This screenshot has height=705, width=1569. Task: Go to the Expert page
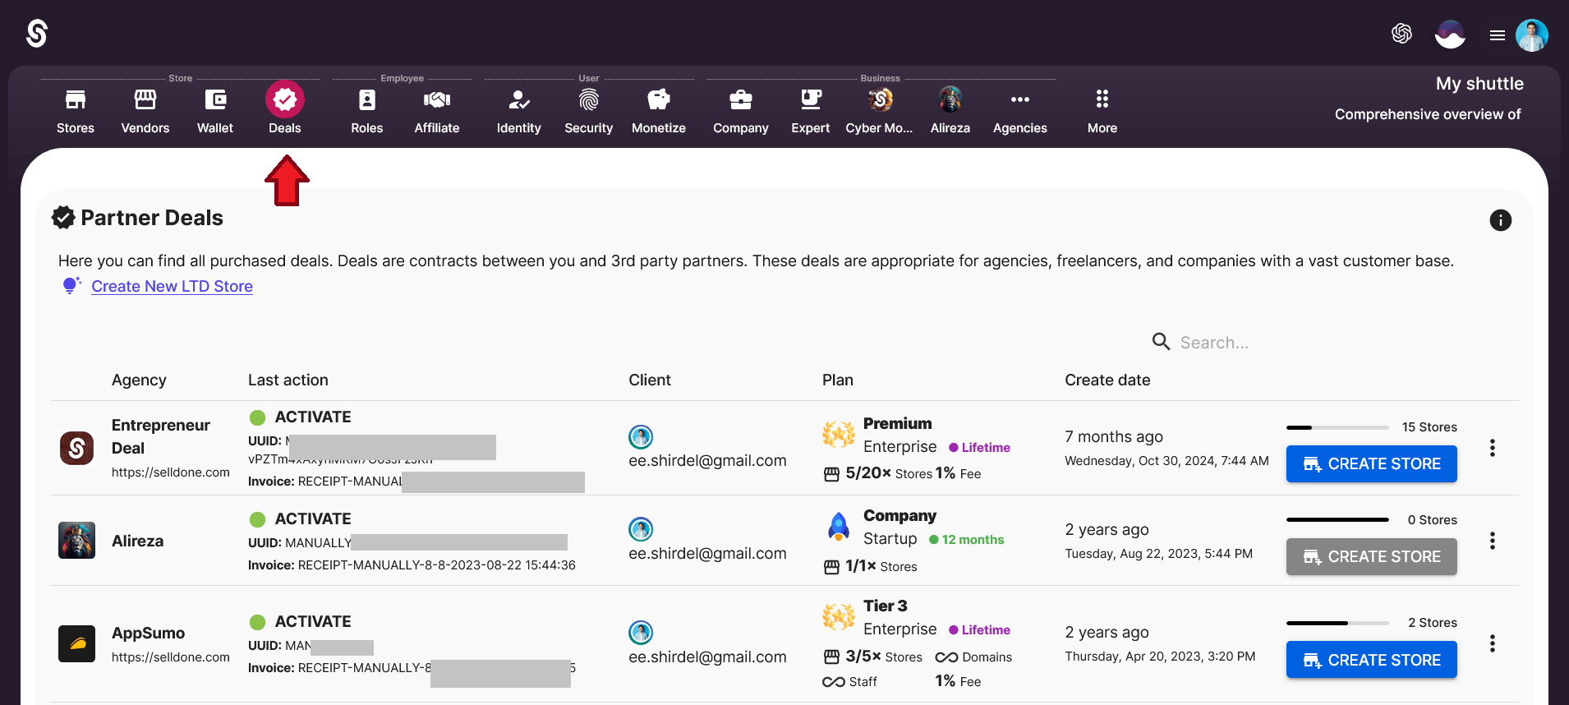(811, 111)
